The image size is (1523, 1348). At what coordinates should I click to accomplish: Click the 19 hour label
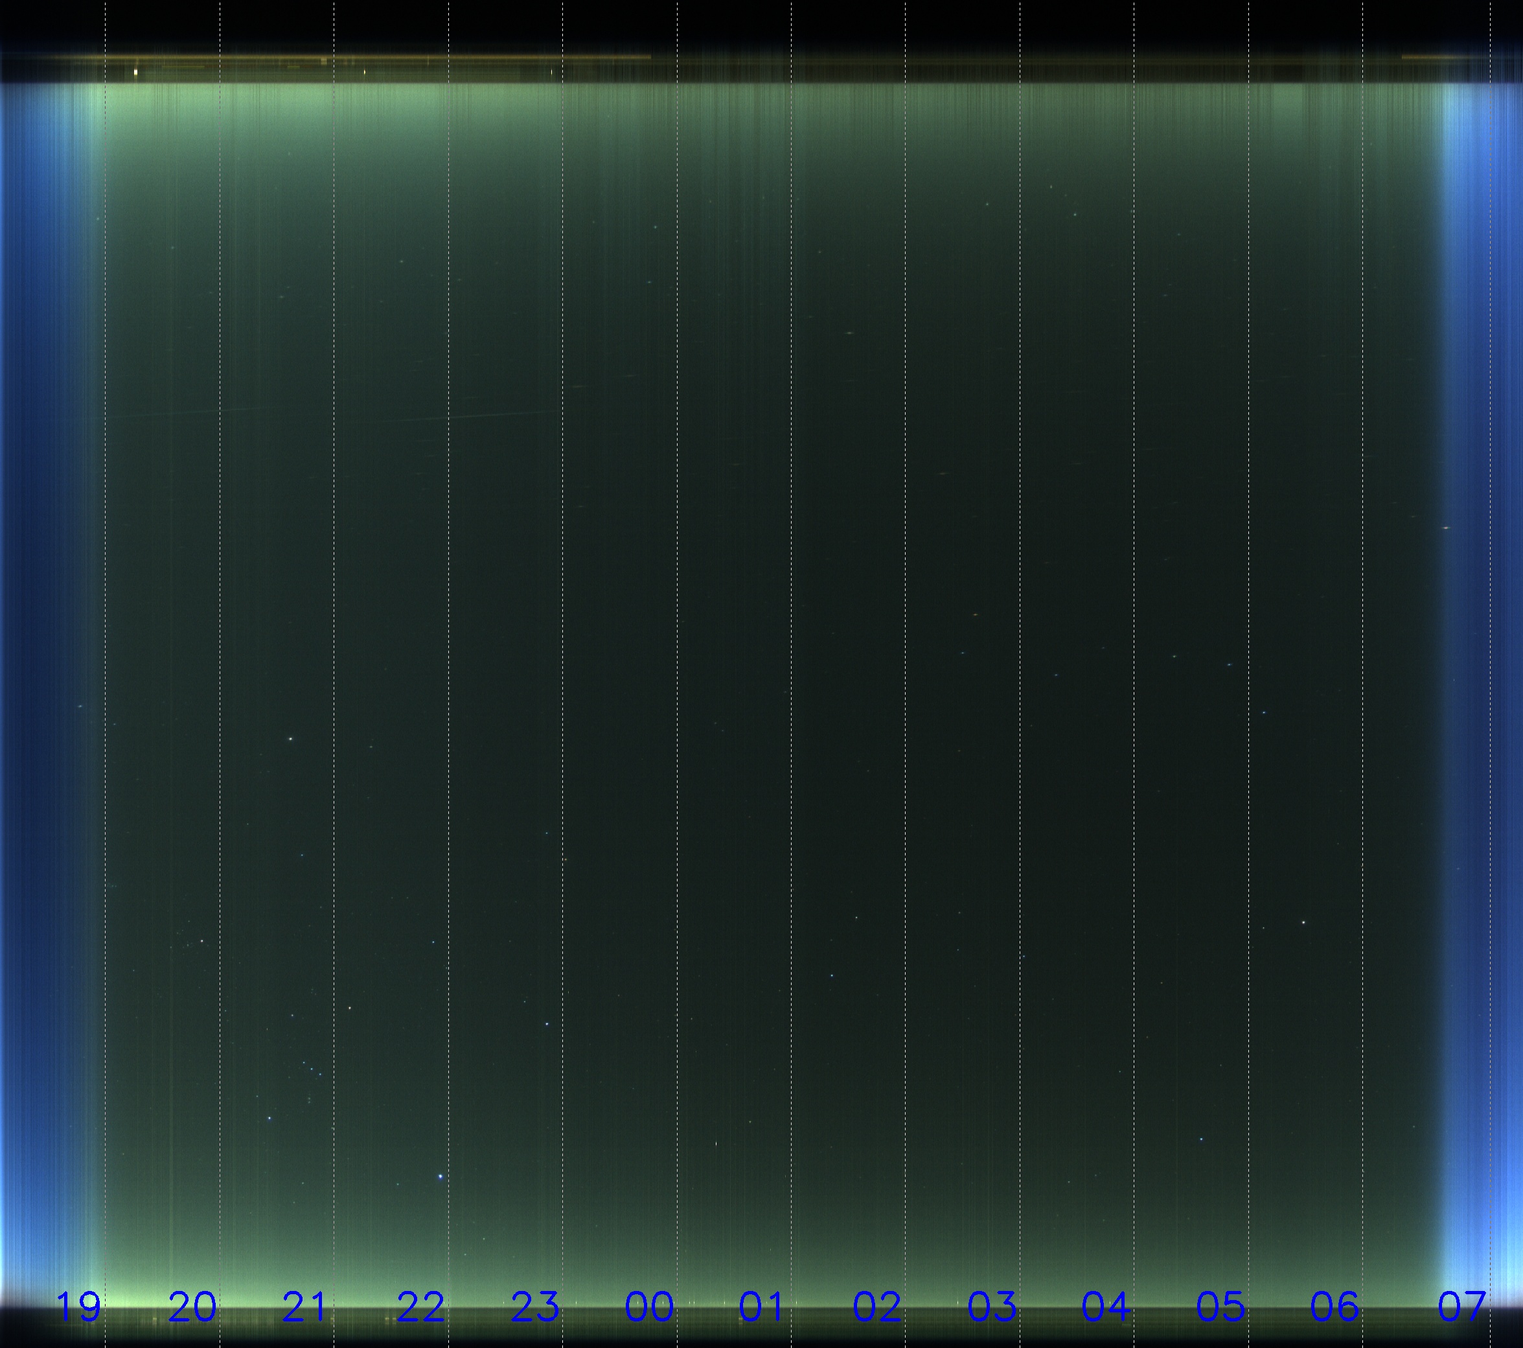coord(79,1307)
